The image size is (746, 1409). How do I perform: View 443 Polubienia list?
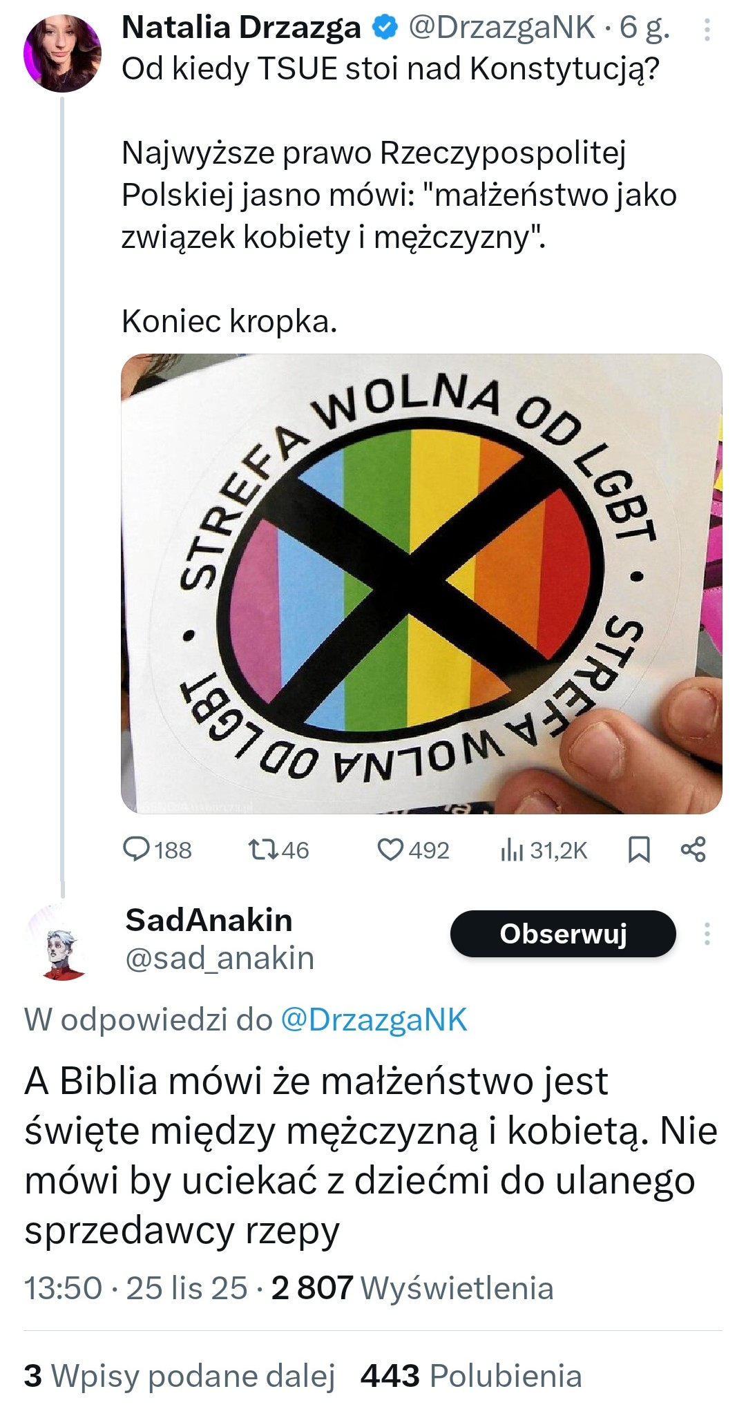click(x=471, y=1375)
